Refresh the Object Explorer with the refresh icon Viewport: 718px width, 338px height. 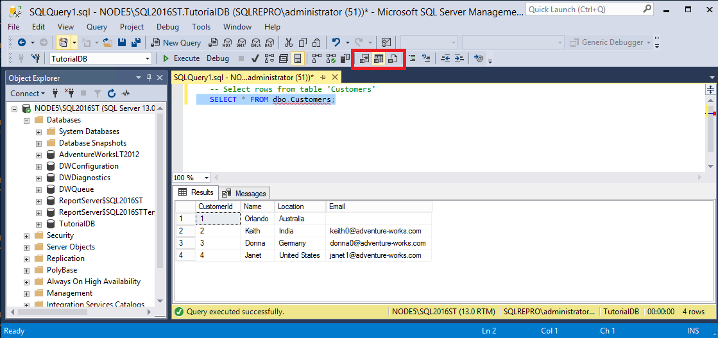111,94
